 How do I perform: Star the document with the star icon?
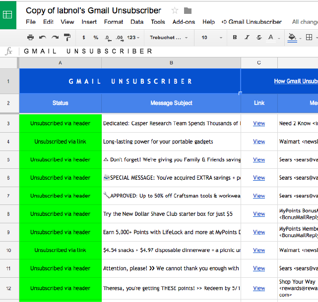point(175,10)
